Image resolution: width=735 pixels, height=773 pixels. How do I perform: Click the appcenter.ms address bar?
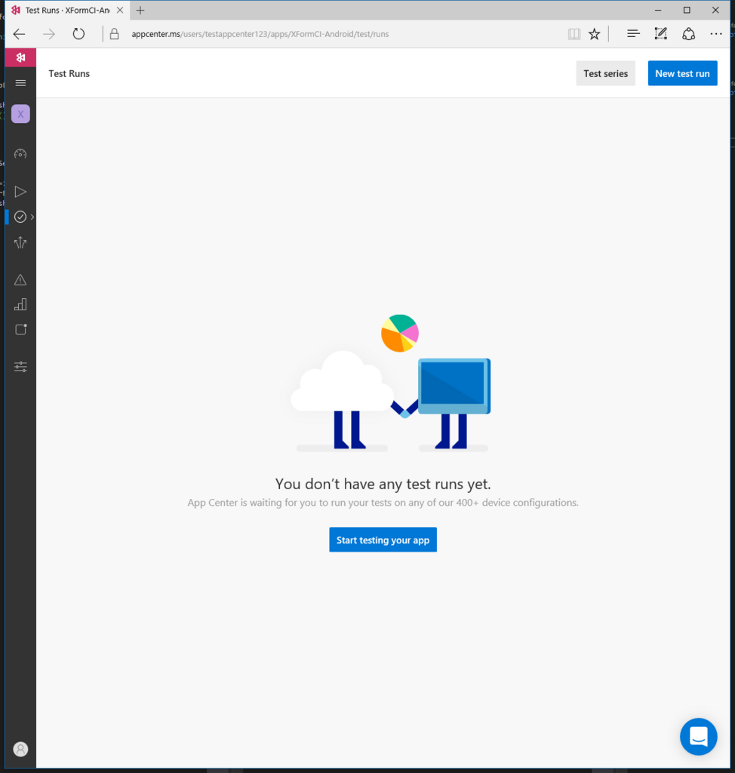pos(260,34)
